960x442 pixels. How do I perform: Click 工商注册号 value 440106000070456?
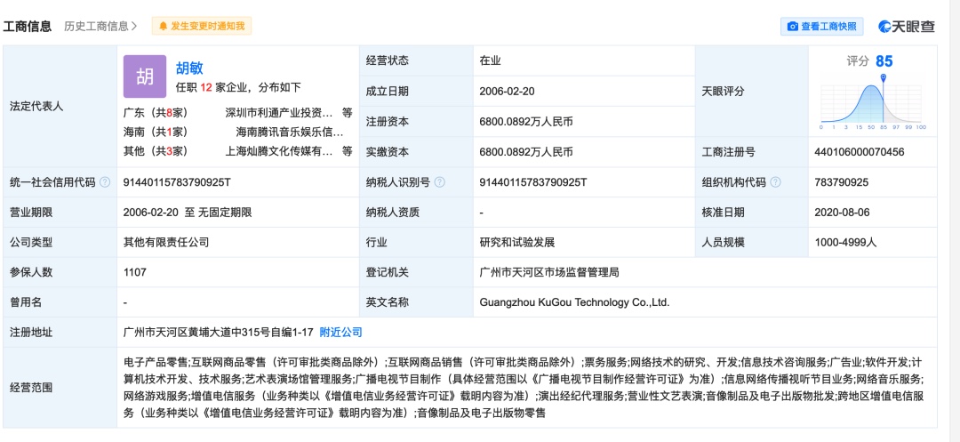[860, 152]
